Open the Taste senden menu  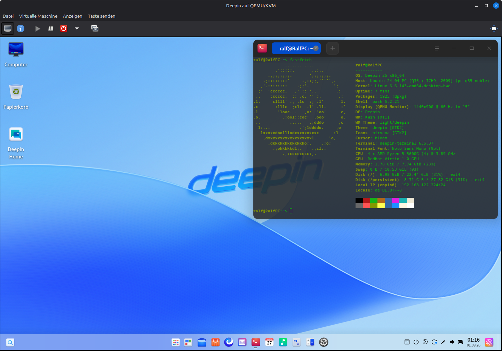tap(102, 16)
